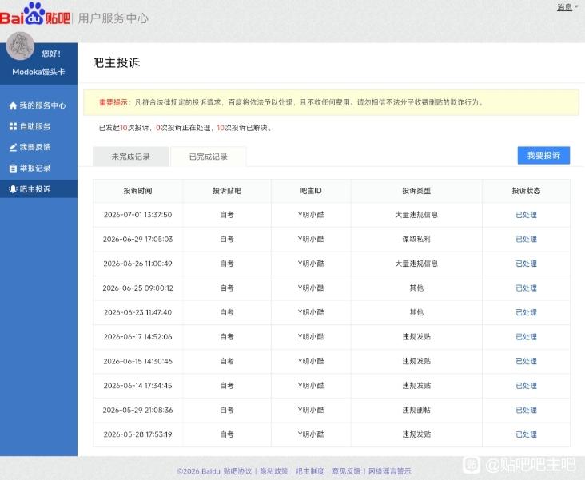Open 网络谣言警示 footer link
The height and width of the screenshot is (480, 585).
coord(390,471)
